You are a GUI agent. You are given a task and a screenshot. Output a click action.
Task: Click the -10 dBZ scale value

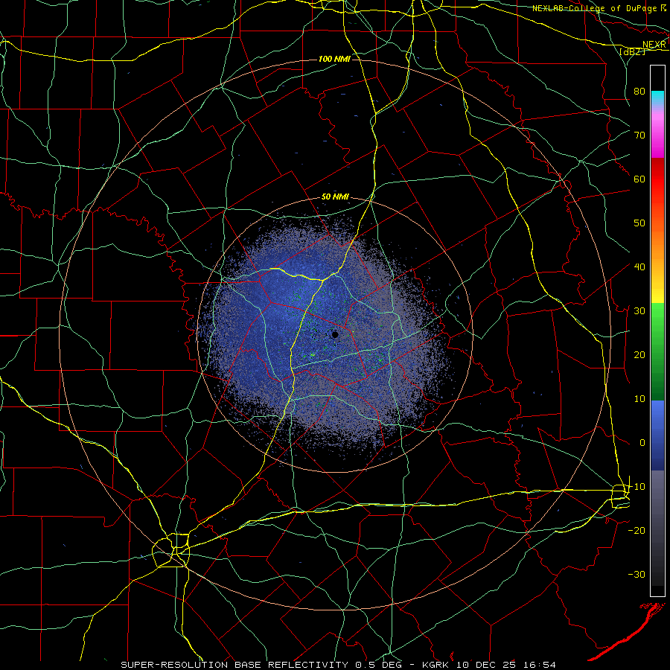tap(636, 487)
